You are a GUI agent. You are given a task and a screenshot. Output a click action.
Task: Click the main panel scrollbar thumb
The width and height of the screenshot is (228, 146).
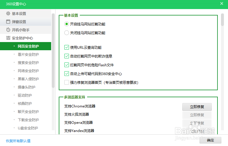click(x=222, y=20)
